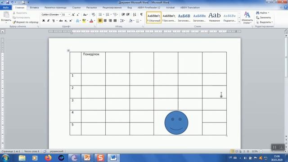Screen dimensions: 288x162
Task: Click the word count status
Action: (x=31, y=151)
